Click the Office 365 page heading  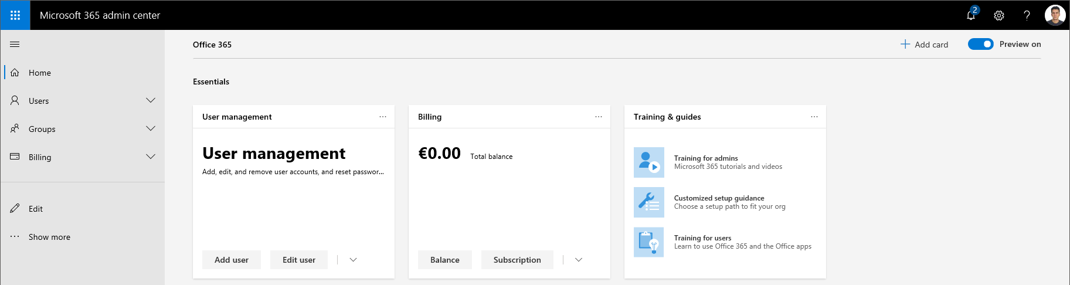pos(212,45)
